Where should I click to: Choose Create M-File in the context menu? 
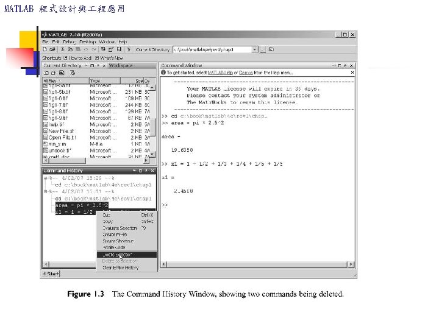[127, 235]
